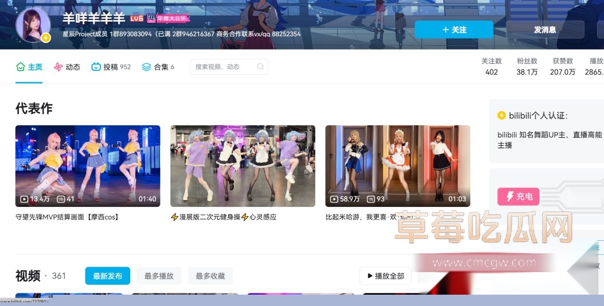Sort videos by 最多收藏
This screenshot has width=604, height=306.
coord(210,276)
